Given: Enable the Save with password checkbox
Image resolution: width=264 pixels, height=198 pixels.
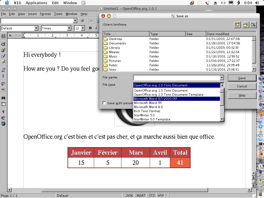Looking at the screenshot, I should 104,103.
